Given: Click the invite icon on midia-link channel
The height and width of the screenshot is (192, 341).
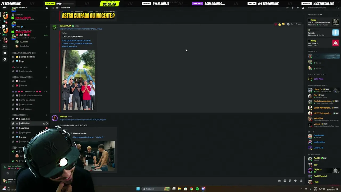Looking at the screenshot, I should pos(44,123).
